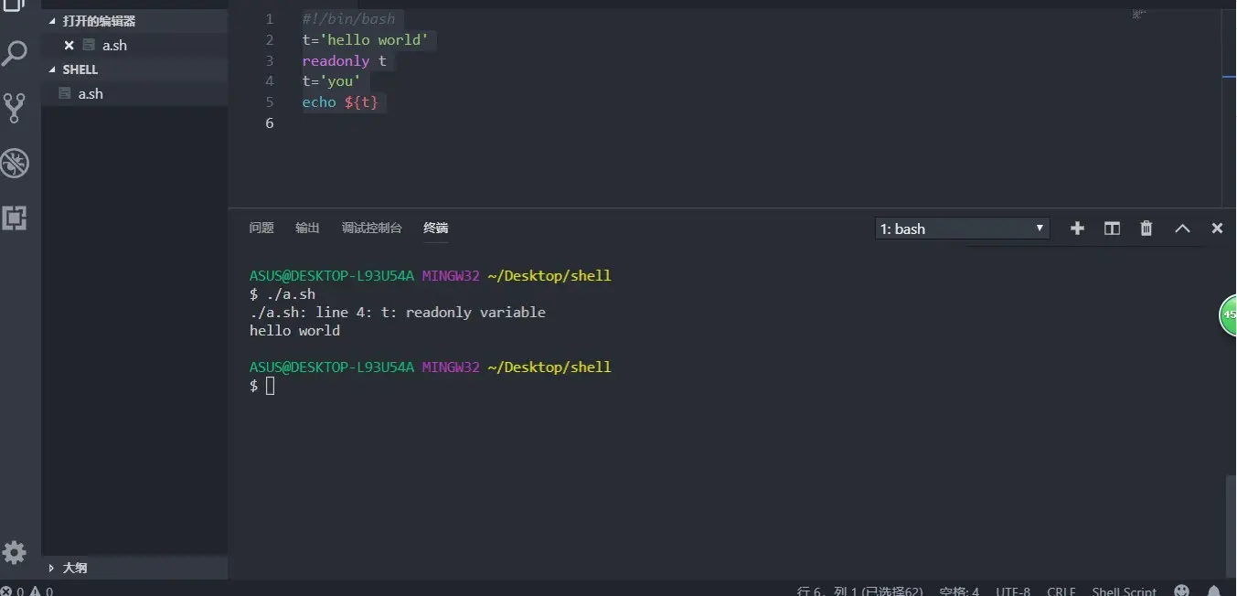
Task: Click the feedback smiley icon
Action: [x=1181, y=591]
